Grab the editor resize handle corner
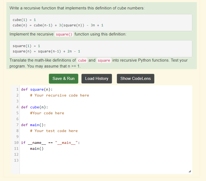 click(x=190, y=171)
